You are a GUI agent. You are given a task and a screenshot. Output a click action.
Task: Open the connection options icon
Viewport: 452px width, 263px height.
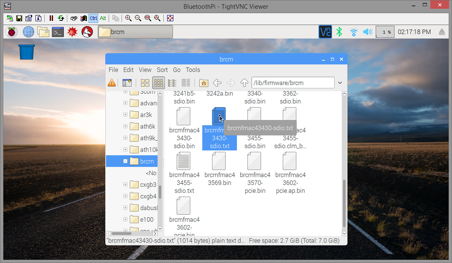[28, 18]
